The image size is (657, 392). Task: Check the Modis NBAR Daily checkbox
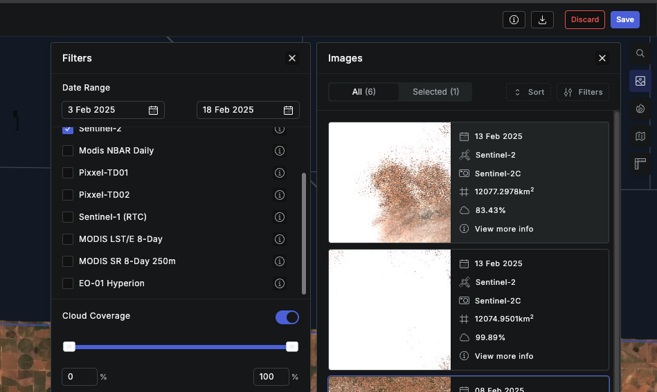(67, 151)
